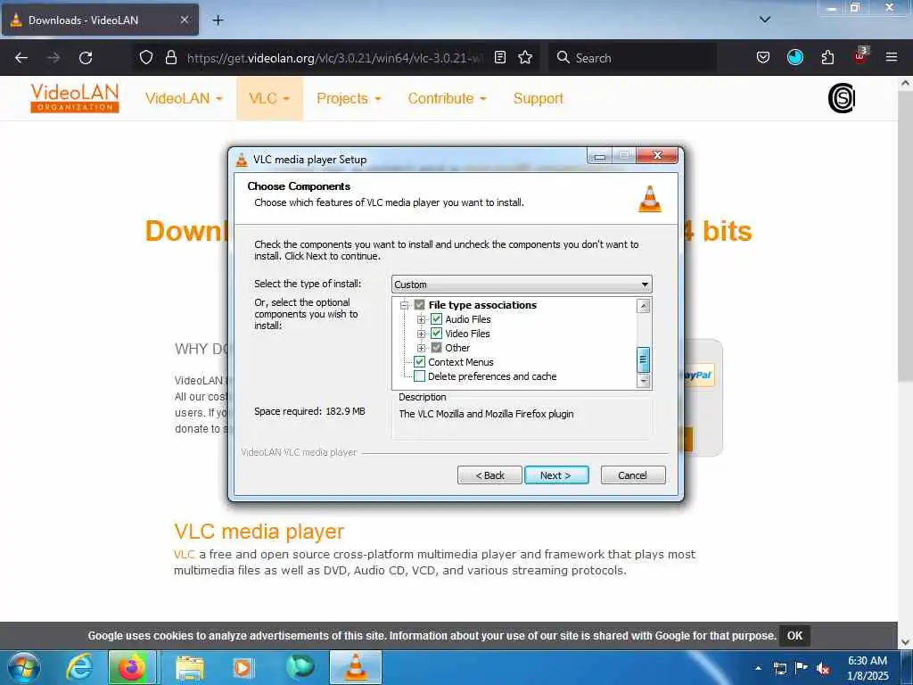
Task: Switch to Firefox in the taskbar
Action: coord(132,667)
